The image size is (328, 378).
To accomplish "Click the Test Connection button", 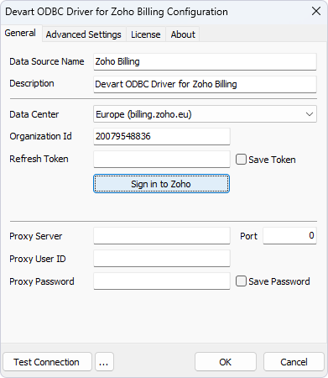I will pos(47,362).
